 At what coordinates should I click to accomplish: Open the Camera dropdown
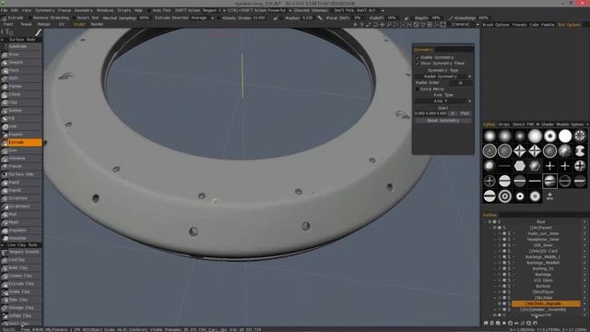(465, 25)
